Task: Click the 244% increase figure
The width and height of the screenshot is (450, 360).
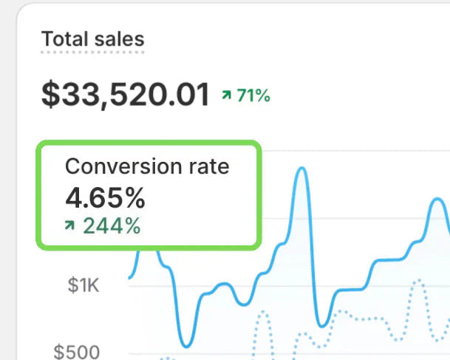Action: coord(111,226)
